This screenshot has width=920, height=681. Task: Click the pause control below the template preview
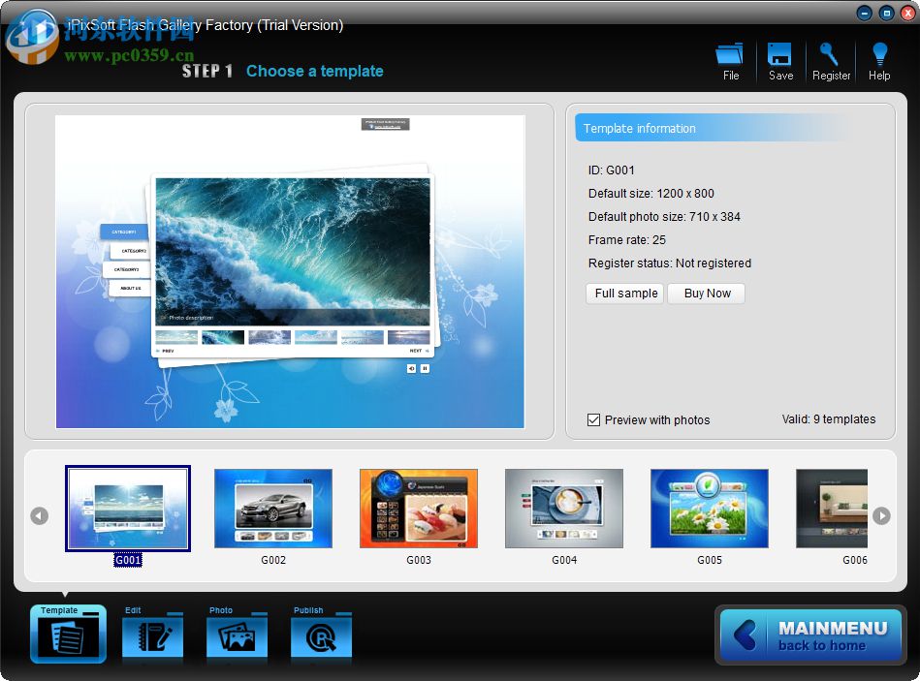pyautogui.click(x=425, y=368)
